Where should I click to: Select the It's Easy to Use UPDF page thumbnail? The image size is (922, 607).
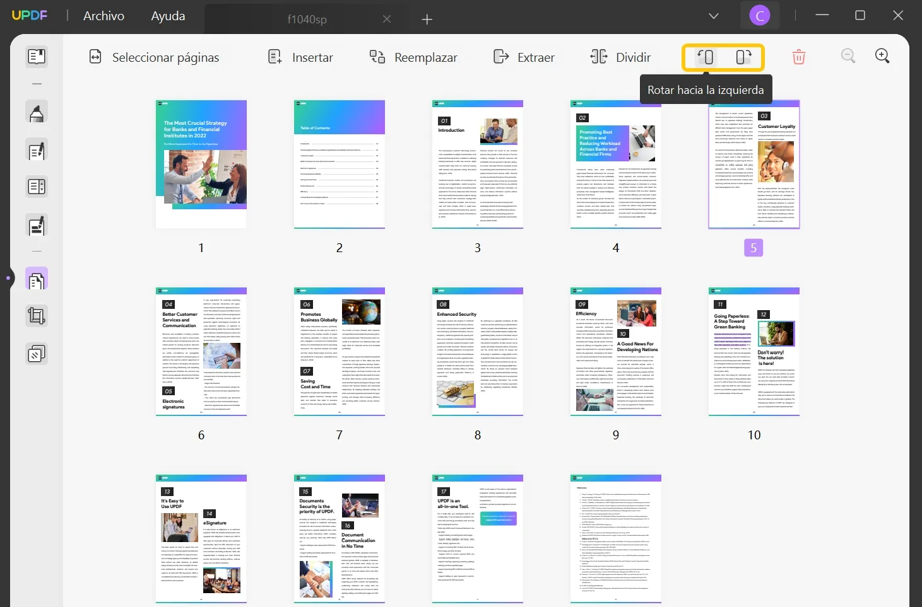tap(201, 539)
